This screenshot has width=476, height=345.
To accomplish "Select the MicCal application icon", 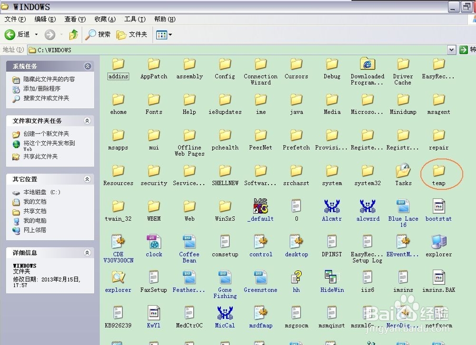I will (x=225, y=313).
